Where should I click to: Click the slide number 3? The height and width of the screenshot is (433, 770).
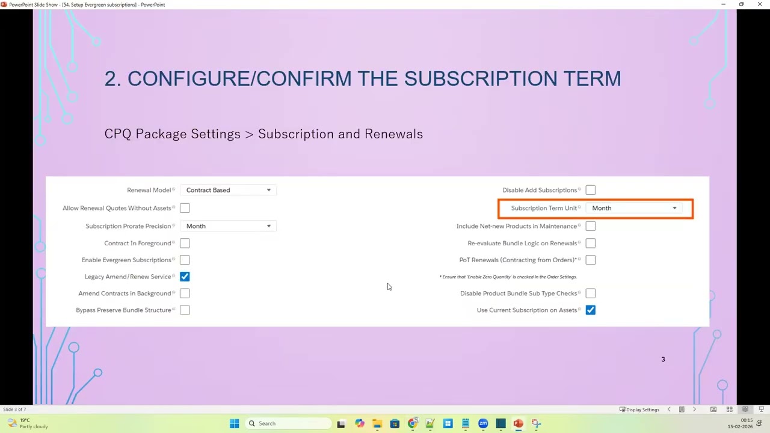[x=663, y=359]
